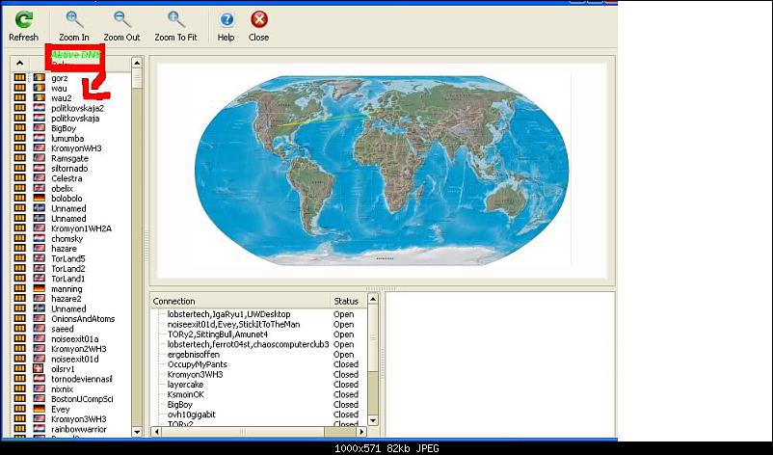773x455 pixels.
Task: Select Kromyon3WH3 in the connection list
Action: (x=196, y=375)
